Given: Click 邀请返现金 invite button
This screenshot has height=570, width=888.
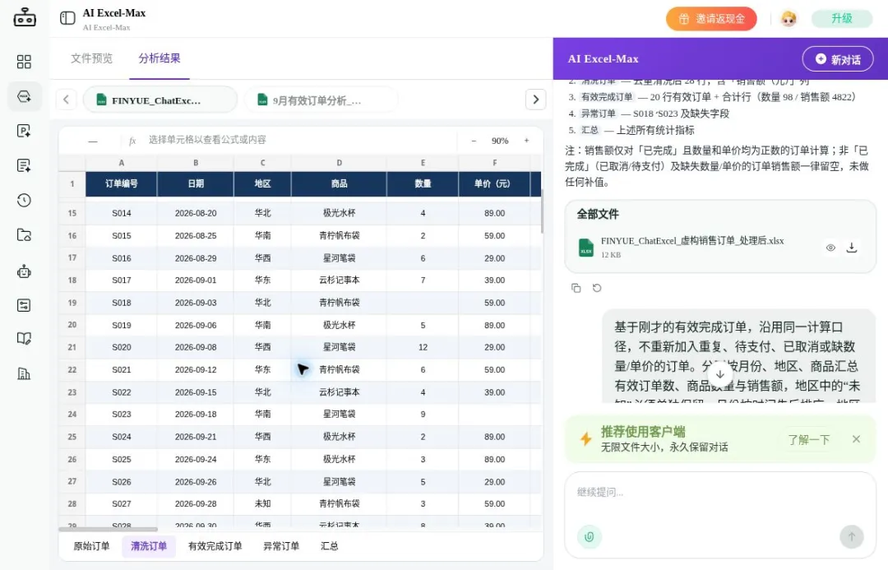Looking at the screenshot, I should tap(711, 19).
